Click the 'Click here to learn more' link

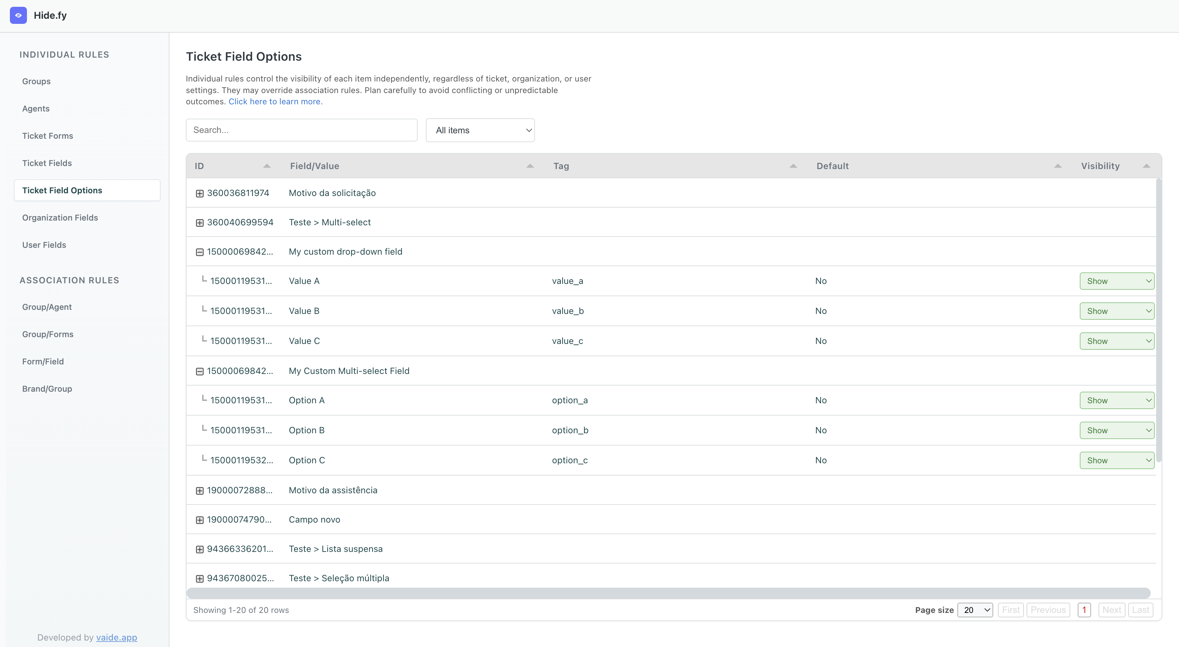275,102
